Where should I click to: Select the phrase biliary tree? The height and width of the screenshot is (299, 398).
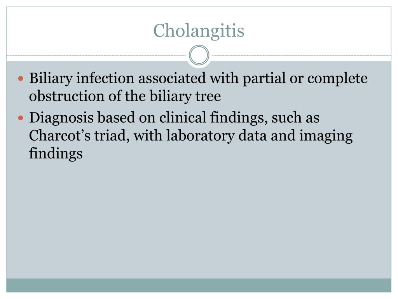tap(185, 96)
